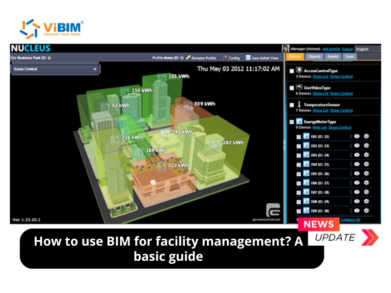Select the 281 kWh meter marker

pos(165,133)
